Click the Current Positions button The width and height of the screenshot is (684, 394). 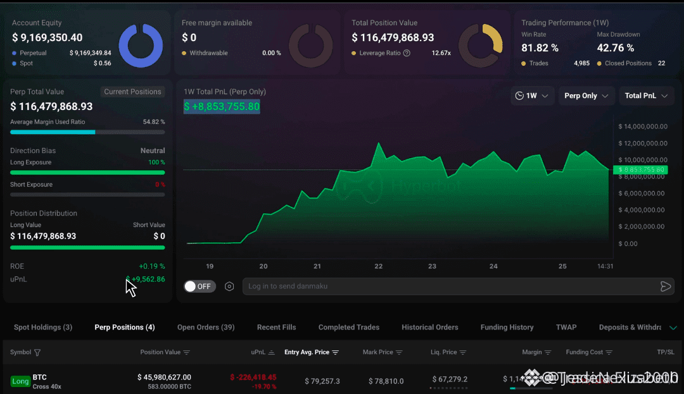click(132, 92)
